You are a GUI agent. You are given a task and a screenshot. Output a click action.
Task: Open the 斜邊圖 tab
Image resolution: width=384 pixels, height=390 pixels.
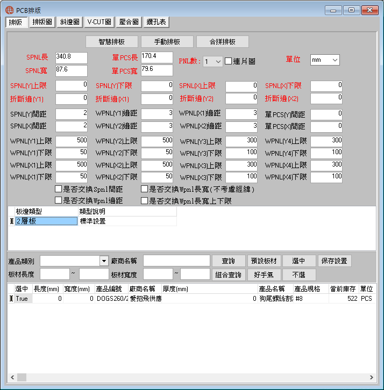tap(69, 22)
